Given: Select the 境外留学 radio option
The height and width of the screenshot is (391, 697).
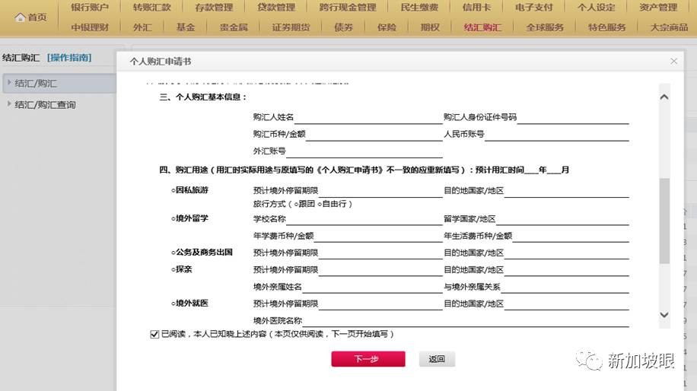Looking at the screenshot, I should pos(173,218).
